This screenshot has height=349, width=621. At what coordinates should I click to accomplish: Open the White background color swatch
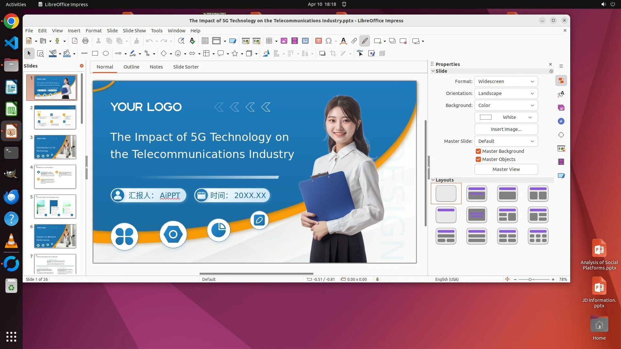(506, 117)
